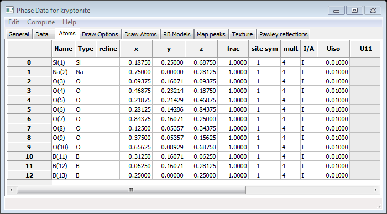Switch to the Draw Atoms tab
This screenshot has width=387, height=214.
click(140, 34)
